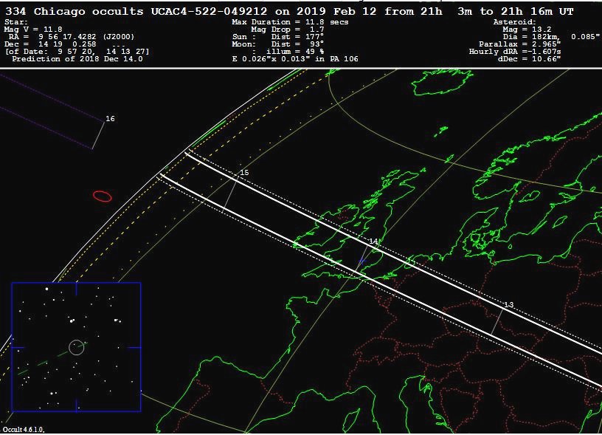Select the circled target star in finder chart
Image resolution: width=602 pixels, height=435 pixels.
76,347
